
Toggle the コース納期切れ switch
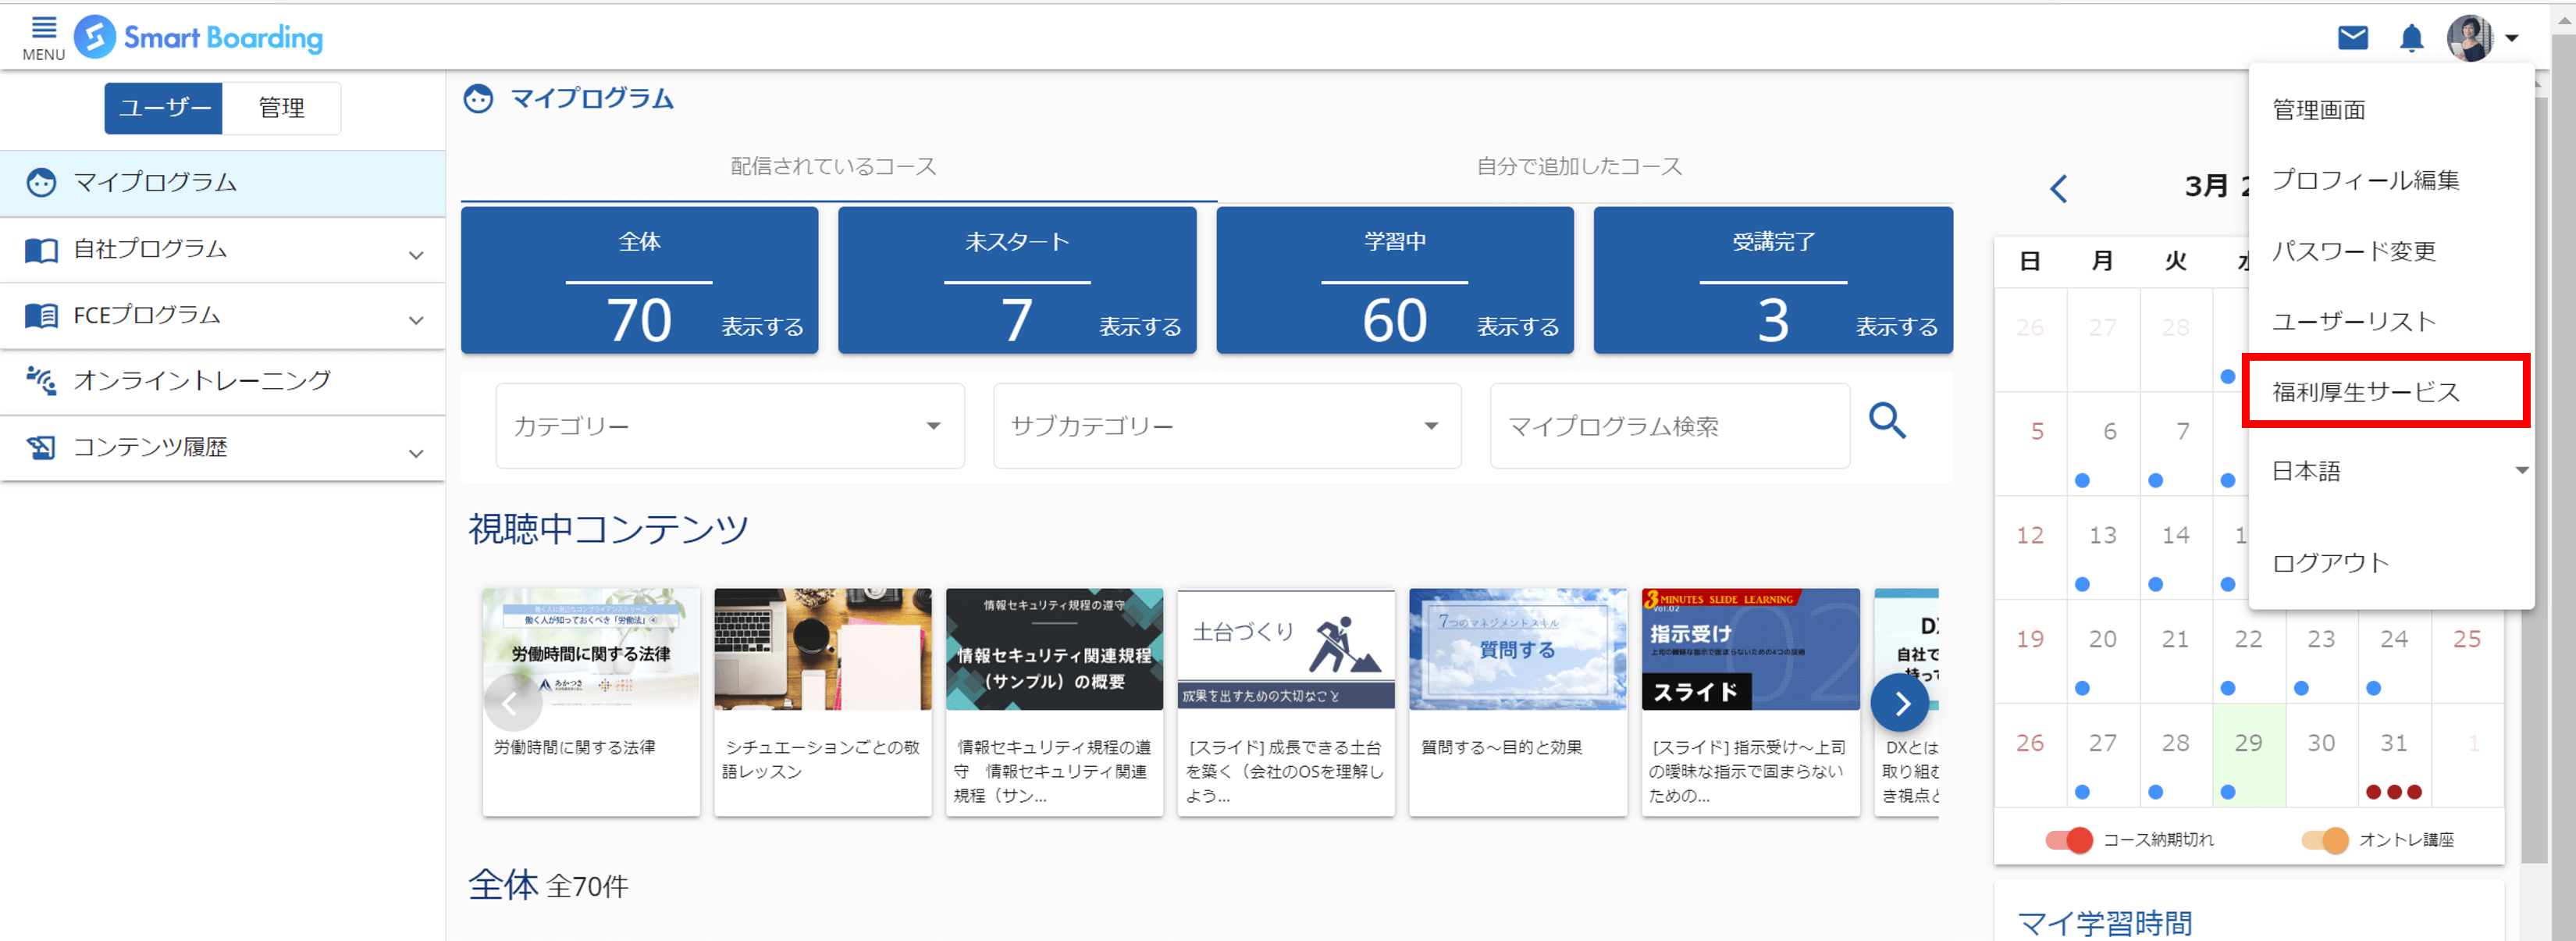[2069, 839]
